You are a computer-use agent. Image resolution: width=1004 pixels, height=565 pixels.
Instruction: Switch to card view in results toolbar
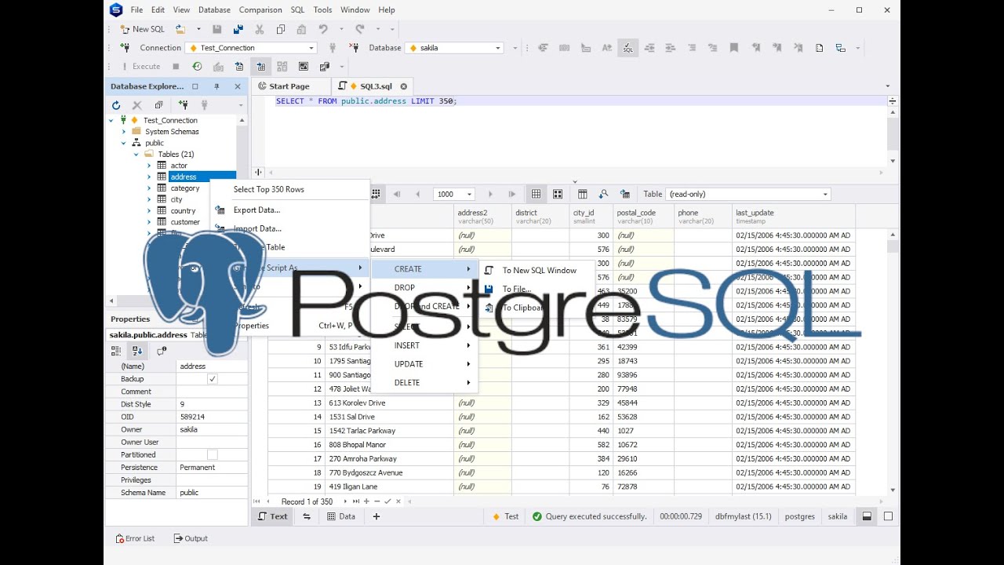[558, 194]
